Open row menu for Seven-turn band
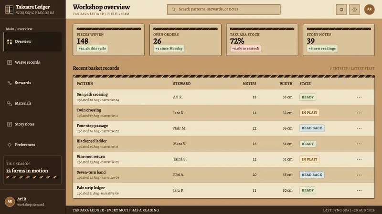Image resolution: width=382 pixels, height=214 pixels. [x=360, y=175]
